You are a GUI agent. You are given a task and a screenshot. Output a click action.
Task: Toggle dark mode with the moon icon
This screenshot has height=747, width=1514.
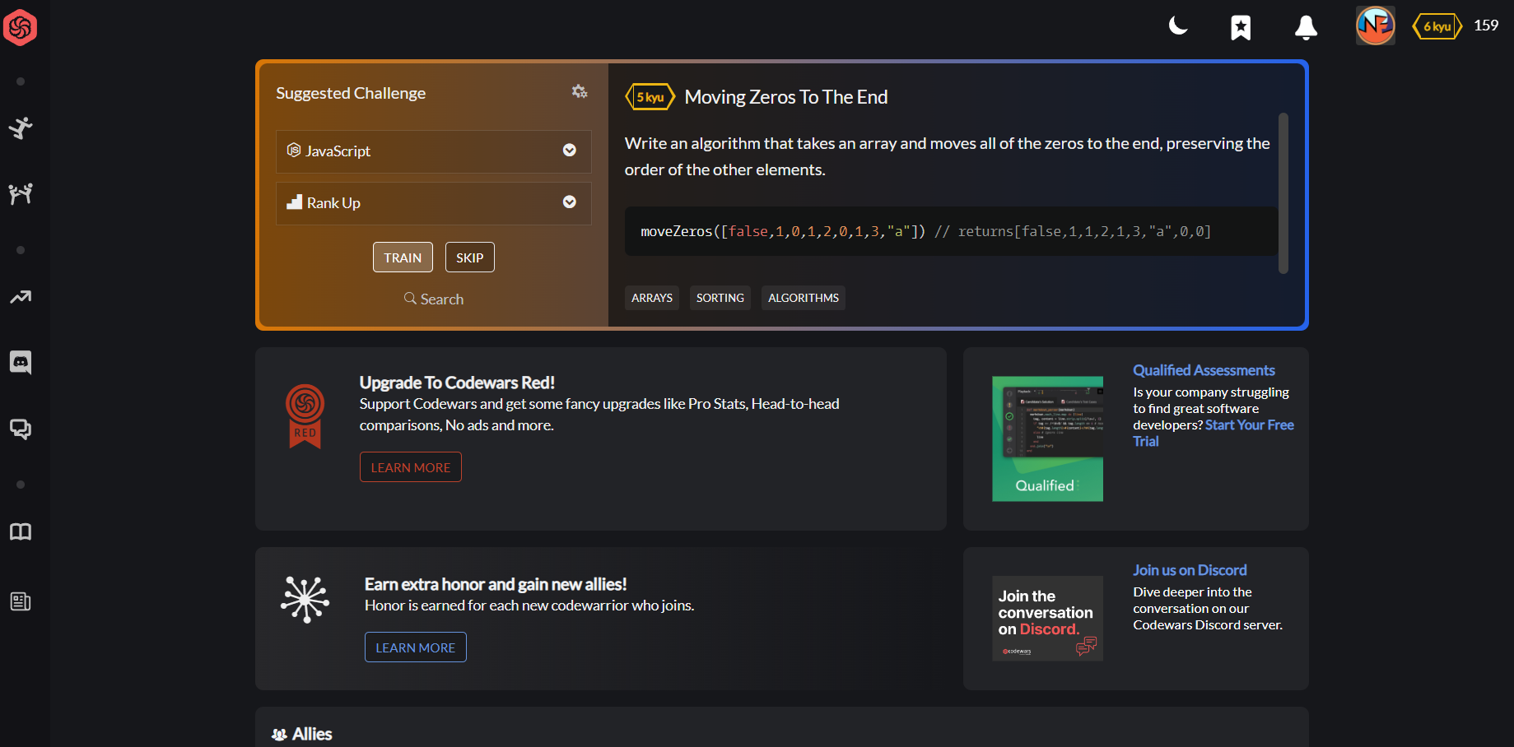[1178, 26]
